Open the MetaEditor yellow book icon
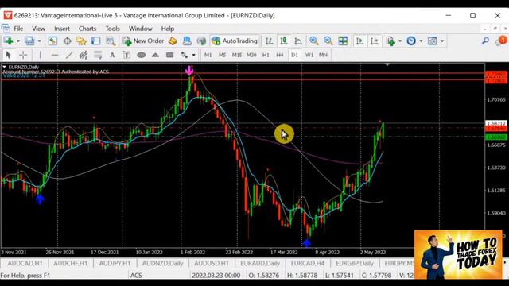The image size is (509, 286). tap(173, 41)
